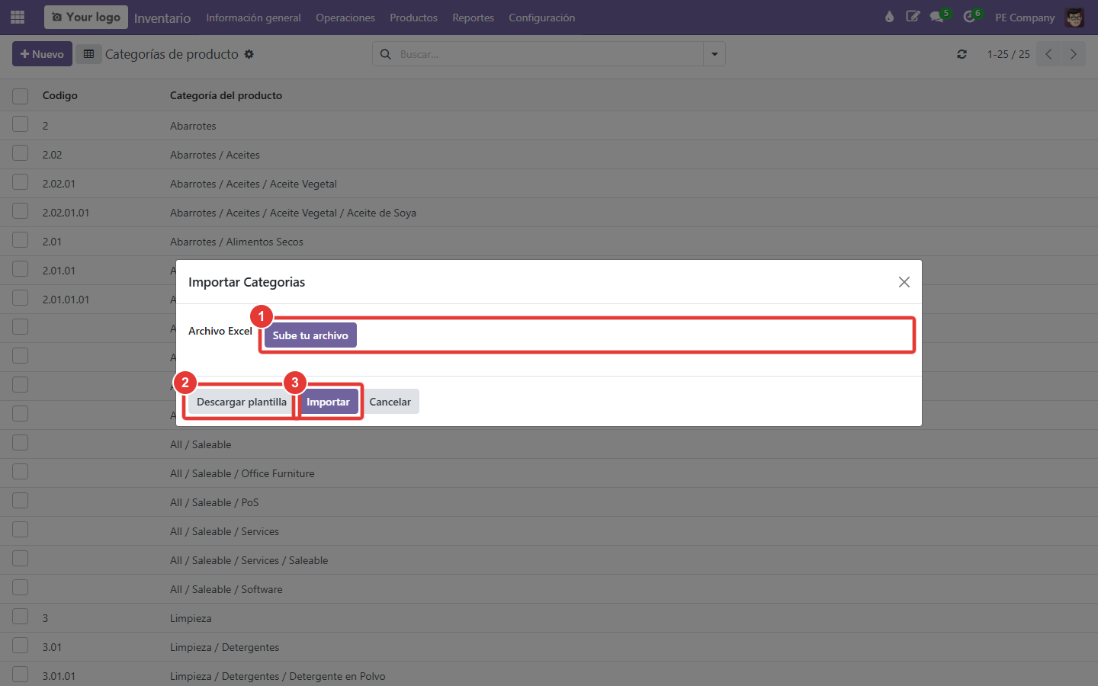This screenshot has width=1098, height=686.
Task: Click the Sube tu archivo button
Action: [310, 335]
